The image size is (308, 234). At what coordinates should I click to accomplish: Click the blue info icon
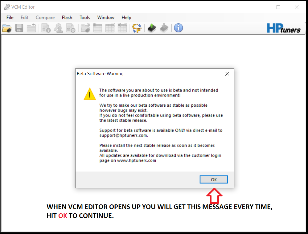tap(179, 28)
